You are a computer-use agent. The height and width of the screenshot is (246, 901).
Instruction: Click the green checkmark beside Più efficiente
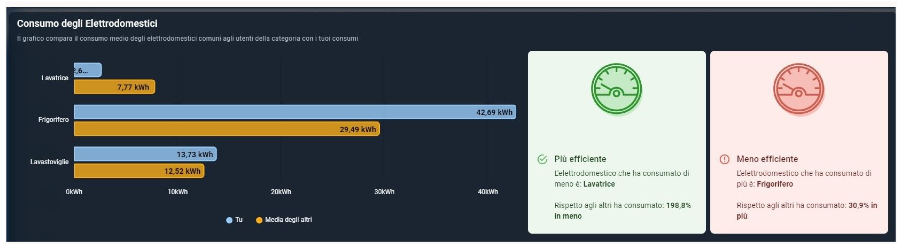coord(542,160)
